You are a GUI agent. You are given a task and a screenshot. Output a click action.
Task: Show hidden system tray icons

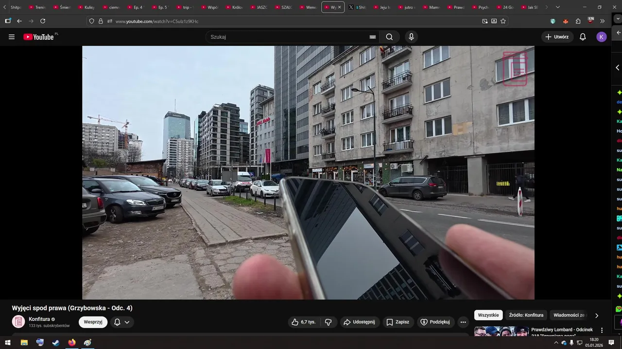(x=556, y=343)
